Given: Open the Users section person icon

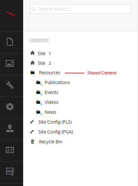Looking at the screenshot, I should [10, 128].
